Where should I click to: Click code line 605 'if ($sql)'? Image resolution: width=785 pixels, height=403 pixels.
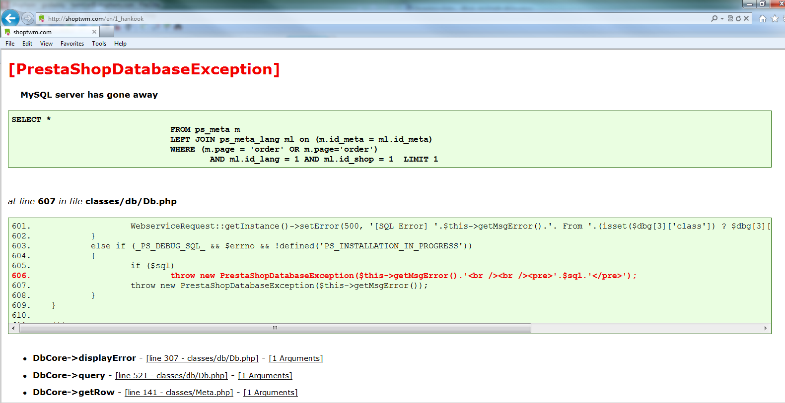(x=152, y=266)
